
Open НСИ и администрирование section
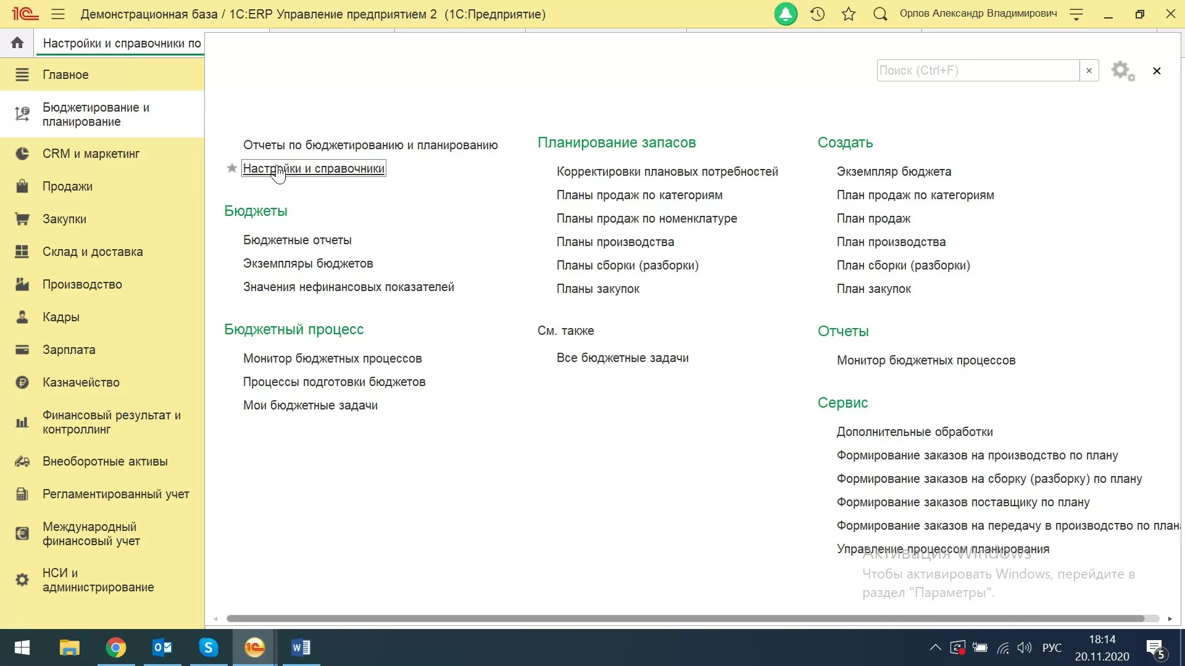[x=98, y=580]
